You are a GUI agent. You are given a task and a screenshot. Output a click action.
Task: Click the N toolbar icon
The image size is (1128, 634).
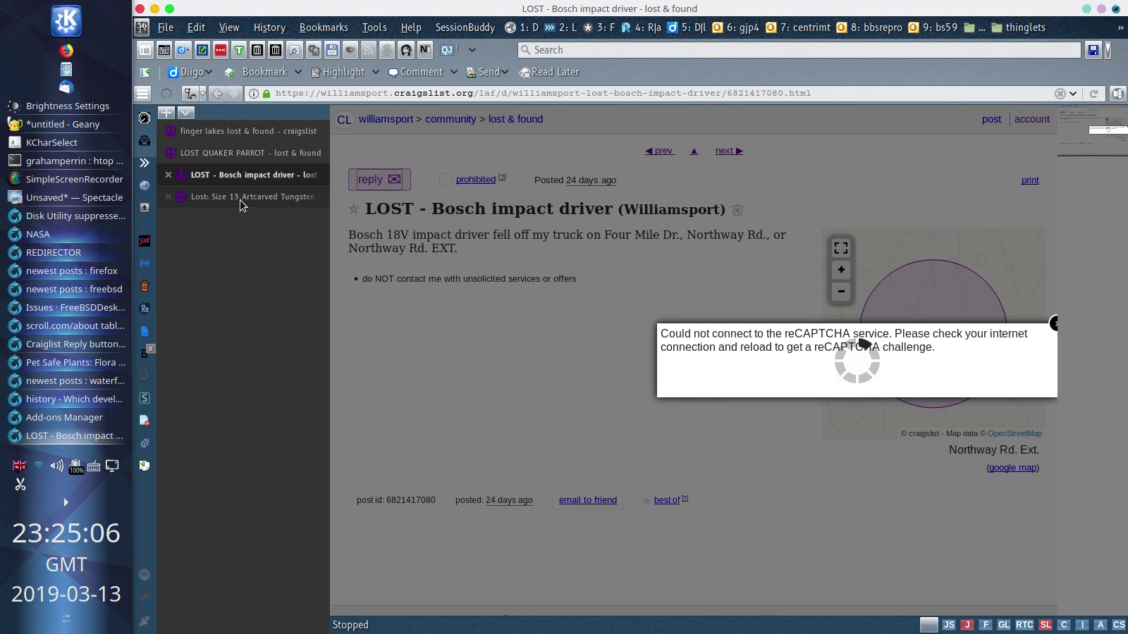(424, 50)
